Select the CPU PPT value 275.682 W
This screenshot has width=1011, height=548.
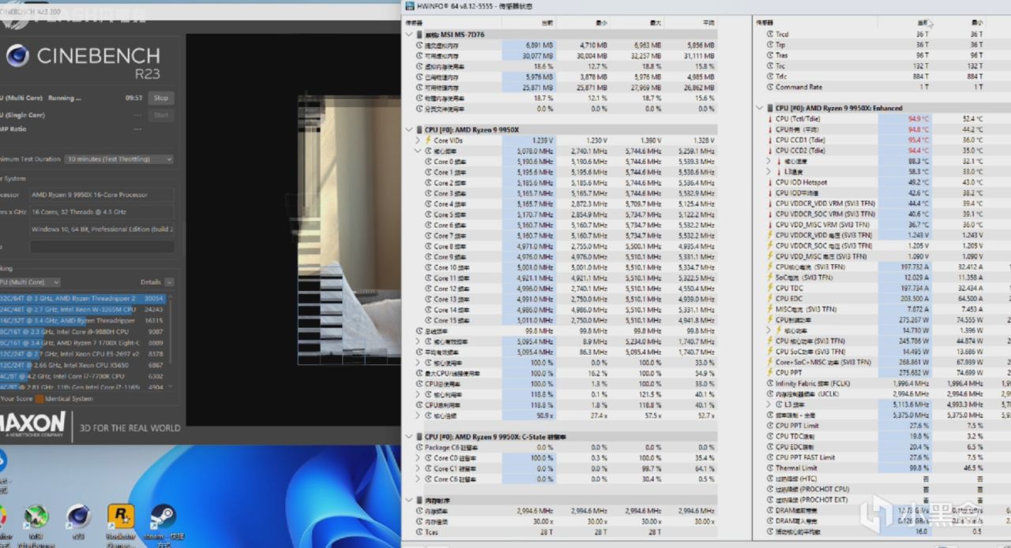point(915,373)
